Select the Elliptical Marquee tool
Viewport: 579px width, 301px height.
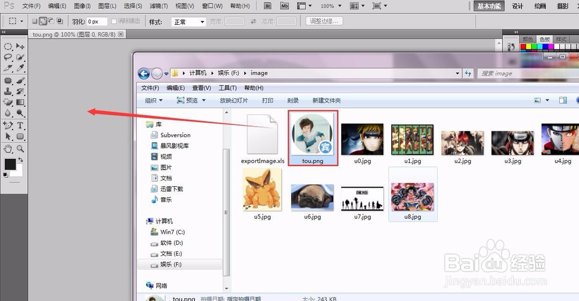(x=8, y=46)
